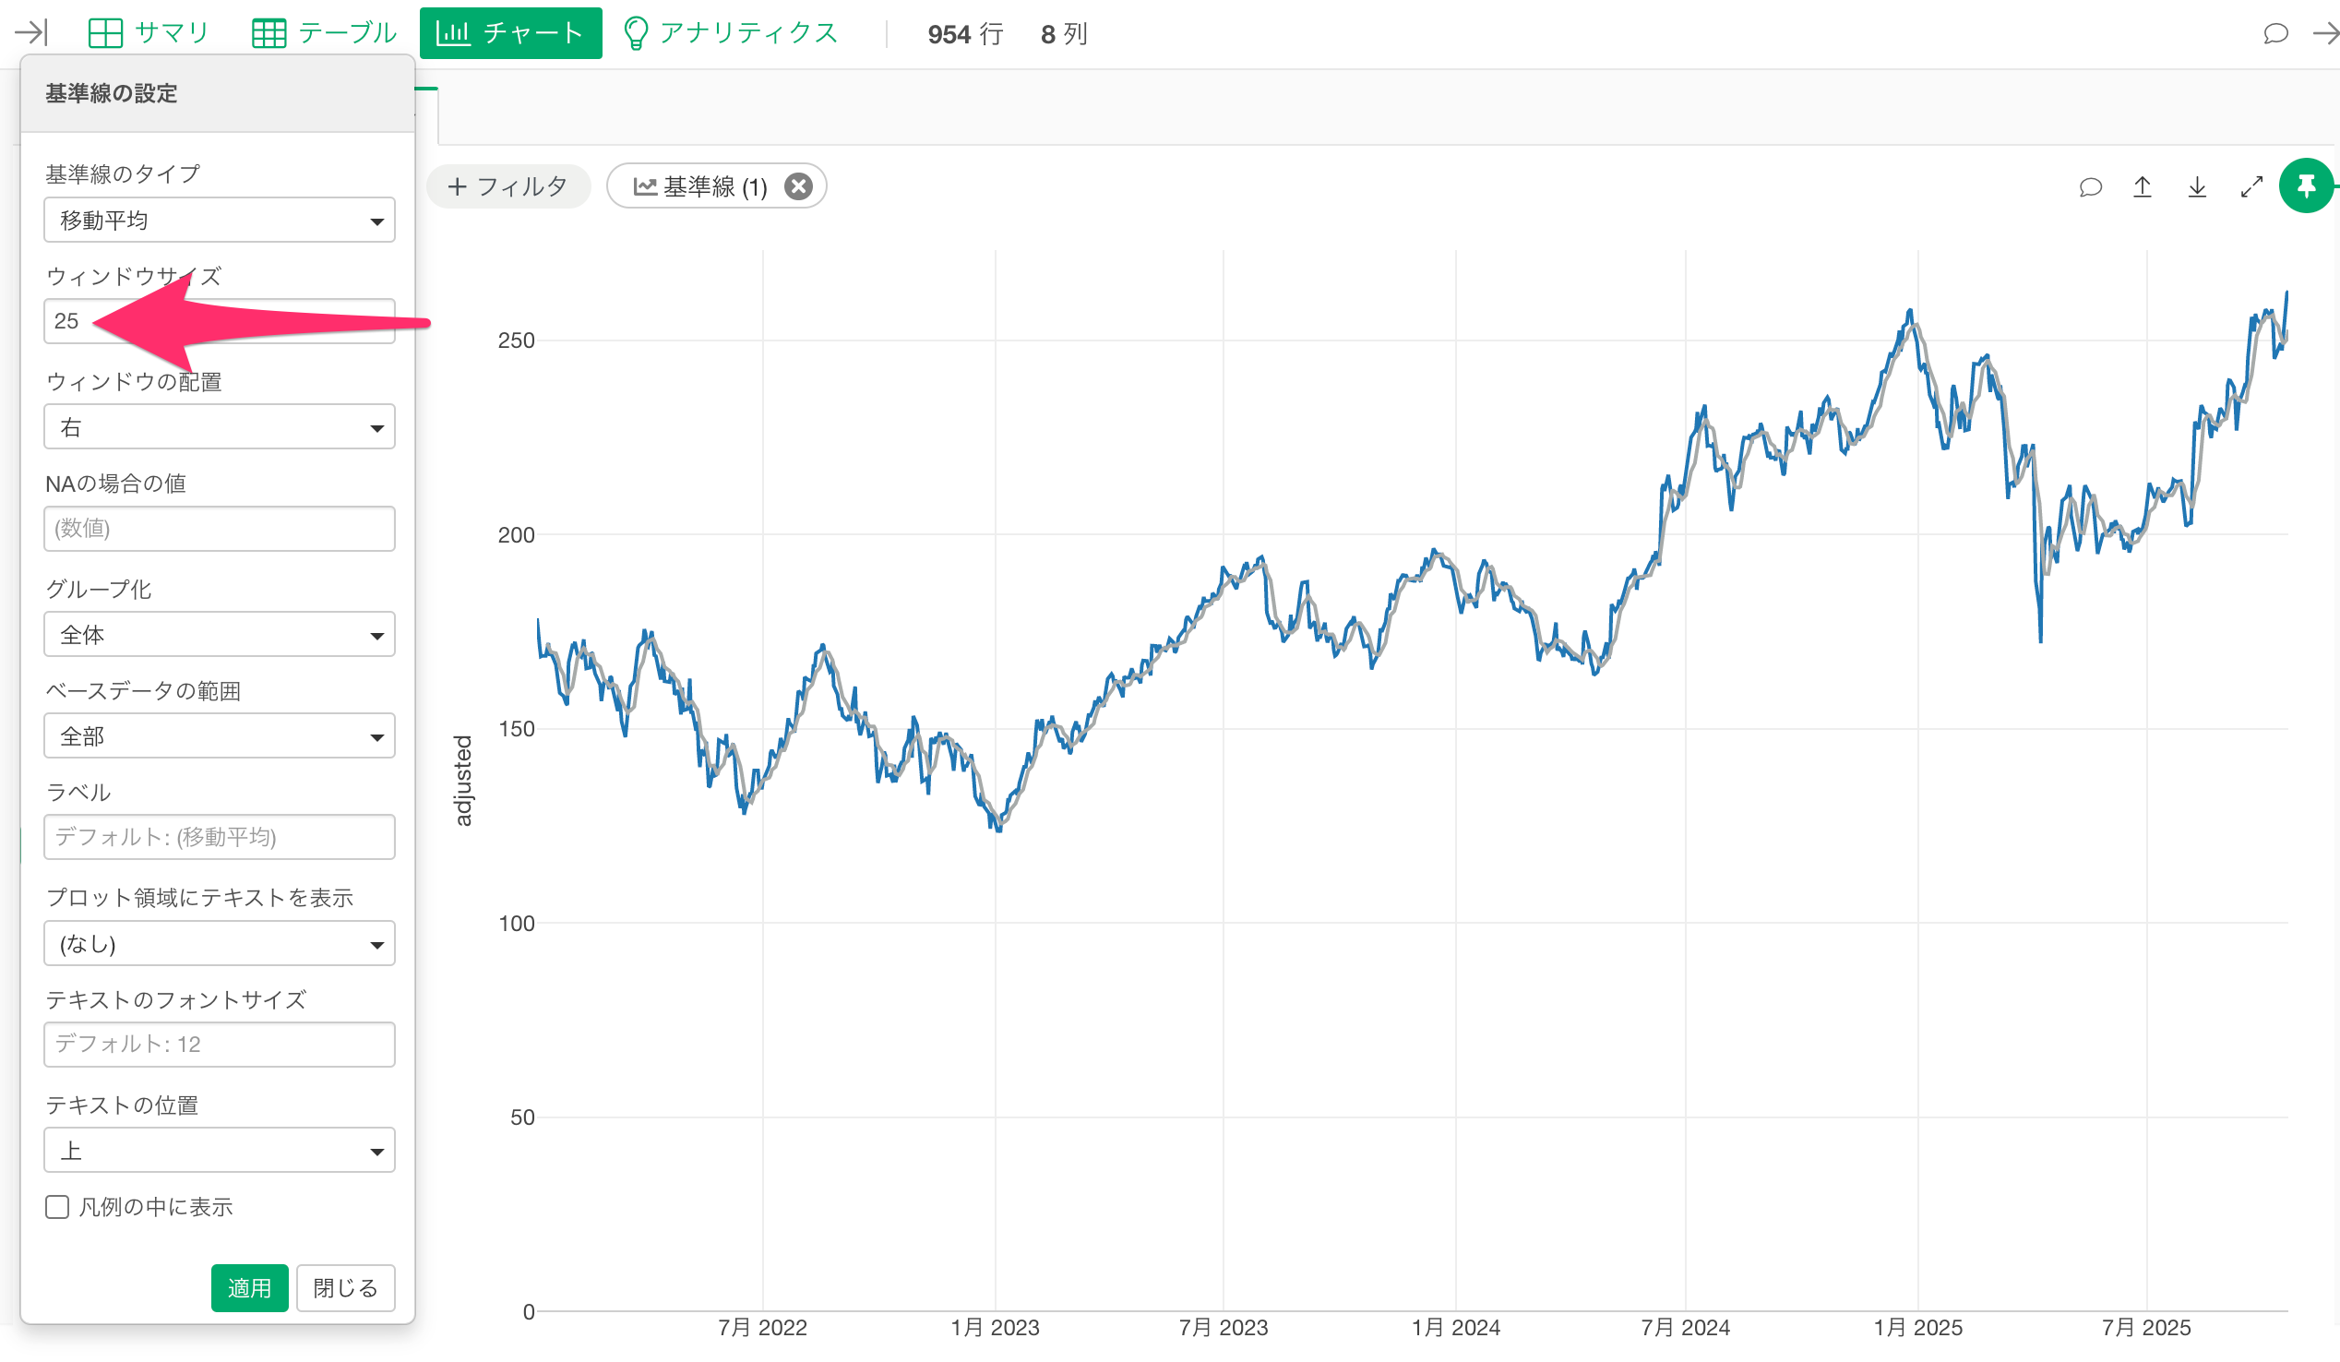The width and height of the screenshot is (2340, 1362).
Task: Click the 閉じる button
Action: (344, 1288)
